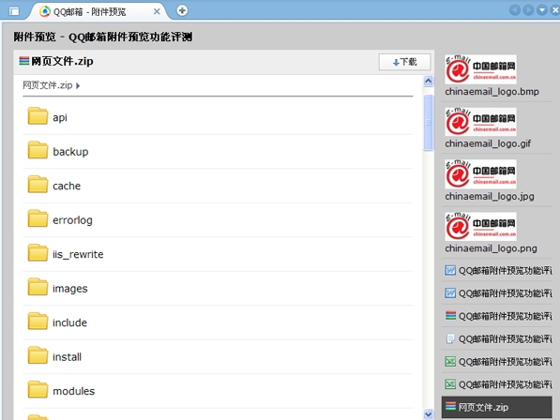The width and height of the screenshot is (560, 420).
Task: Click the chinaemail_logo.jpg file name
Action: pyautogui.click(x=490, y=196)
